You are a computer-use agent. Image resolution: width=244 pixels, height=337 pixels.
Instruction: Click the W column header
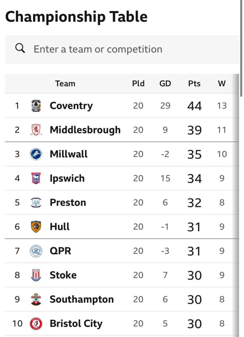(x=222, y=84)
